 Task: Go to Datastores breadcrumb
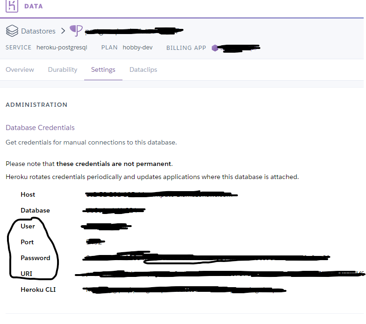38,31
